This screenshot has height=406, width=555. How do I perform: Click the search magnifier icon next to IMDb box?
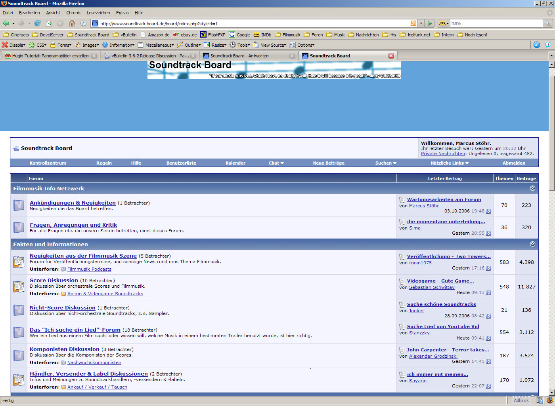click(x=547, y=24)
